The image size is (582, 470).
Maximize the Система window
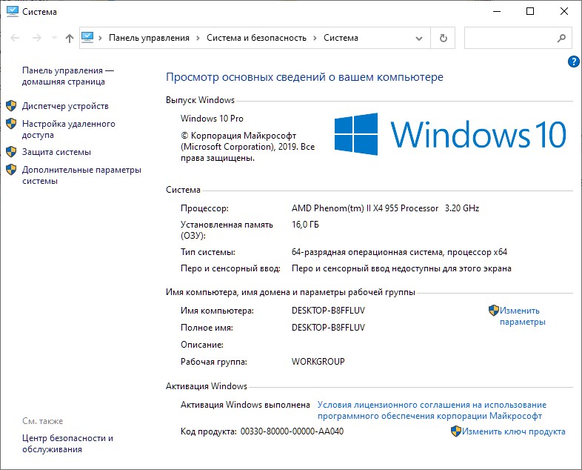[530, 12]
